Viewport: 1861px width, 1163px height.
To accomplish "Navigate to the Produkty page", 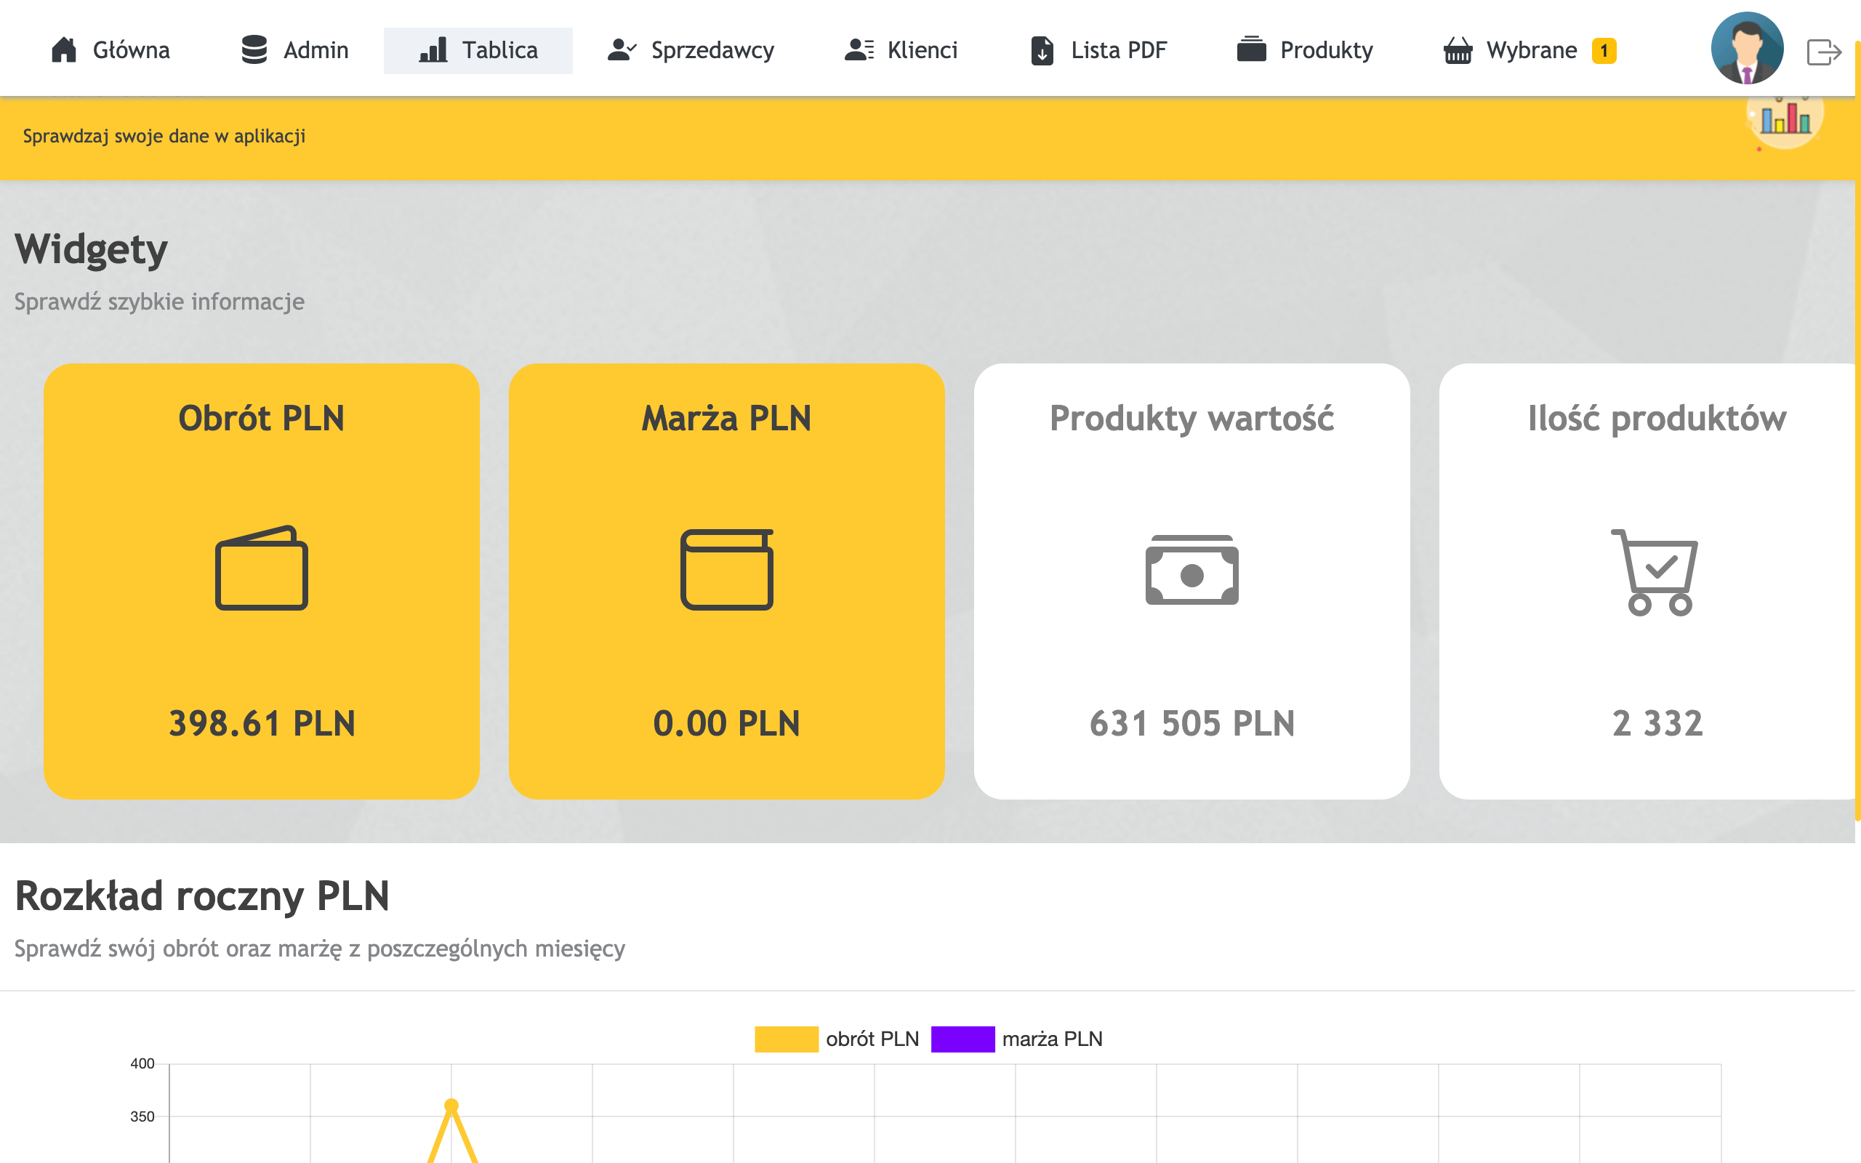I will pos(1305,51).
